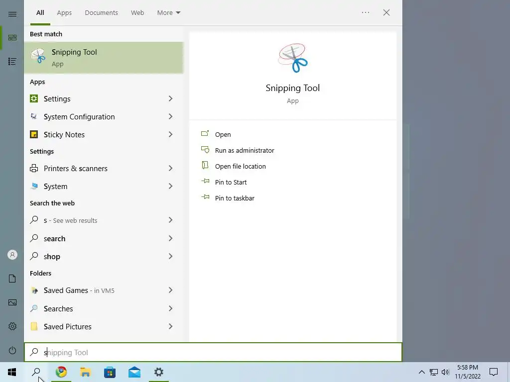Screen dimensions: 510x382
Task: Click the taskbar clock showing 5:58 PM
Action: [467, 372]
